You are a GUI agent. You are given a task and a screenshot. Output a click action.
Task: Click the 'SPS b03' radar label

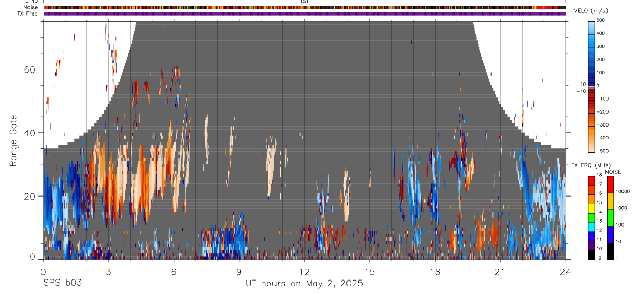(x=62, y=283)
